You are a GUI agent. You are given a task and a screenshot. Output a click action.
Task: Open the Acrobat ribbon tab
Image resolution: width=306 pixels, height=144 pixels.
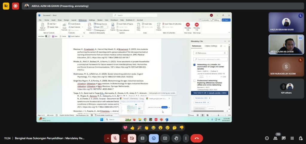140,20
